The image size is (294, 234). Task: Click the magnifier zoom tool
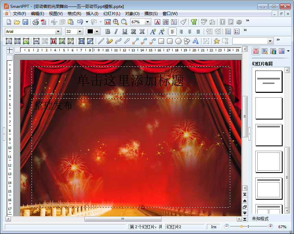click(124, 22)
